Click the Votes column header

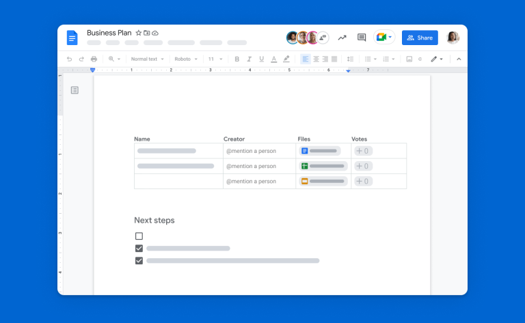[x=360, y=139]
